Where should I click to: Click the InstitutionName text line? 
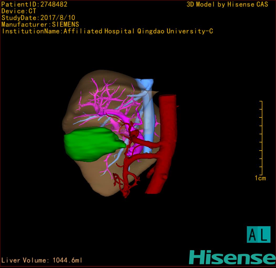(x=107, y=31)
